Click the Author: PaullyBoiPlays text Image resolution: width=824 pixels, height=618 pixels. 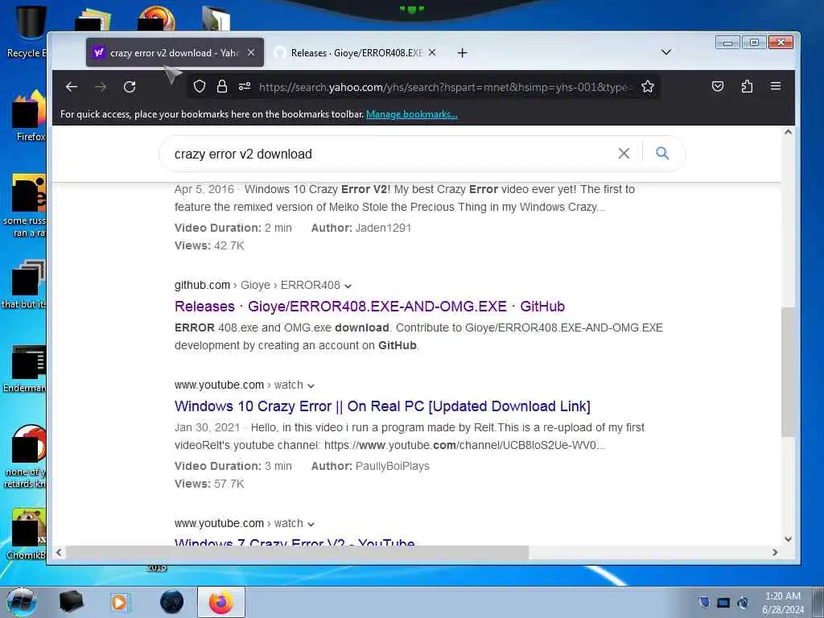coord(370,466)
